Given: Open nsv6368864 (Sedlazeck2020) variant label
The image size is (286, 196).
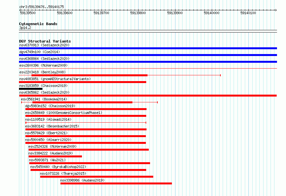Looking at the screenshot, I should coord(44,59).
